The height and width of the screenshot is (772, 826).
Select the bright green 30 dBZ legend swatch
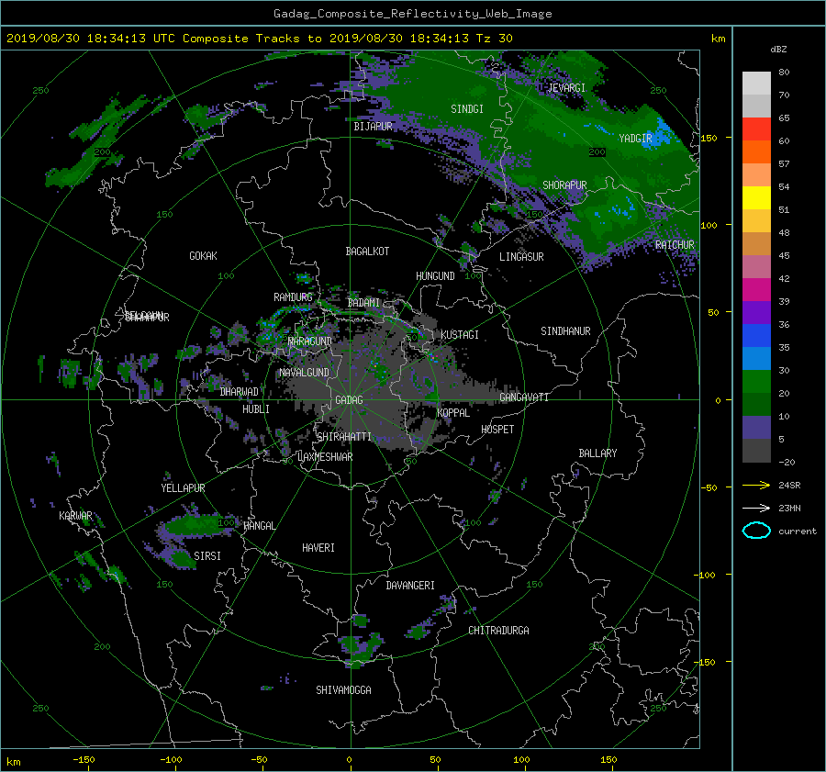coord(756,382)
